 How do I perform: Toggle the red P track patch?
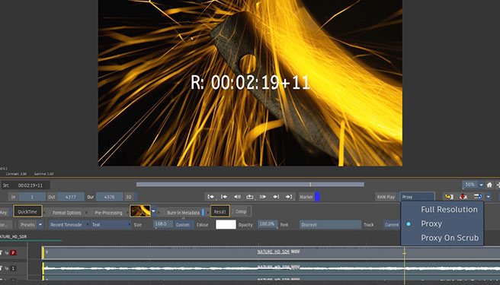tap(13, 253)
